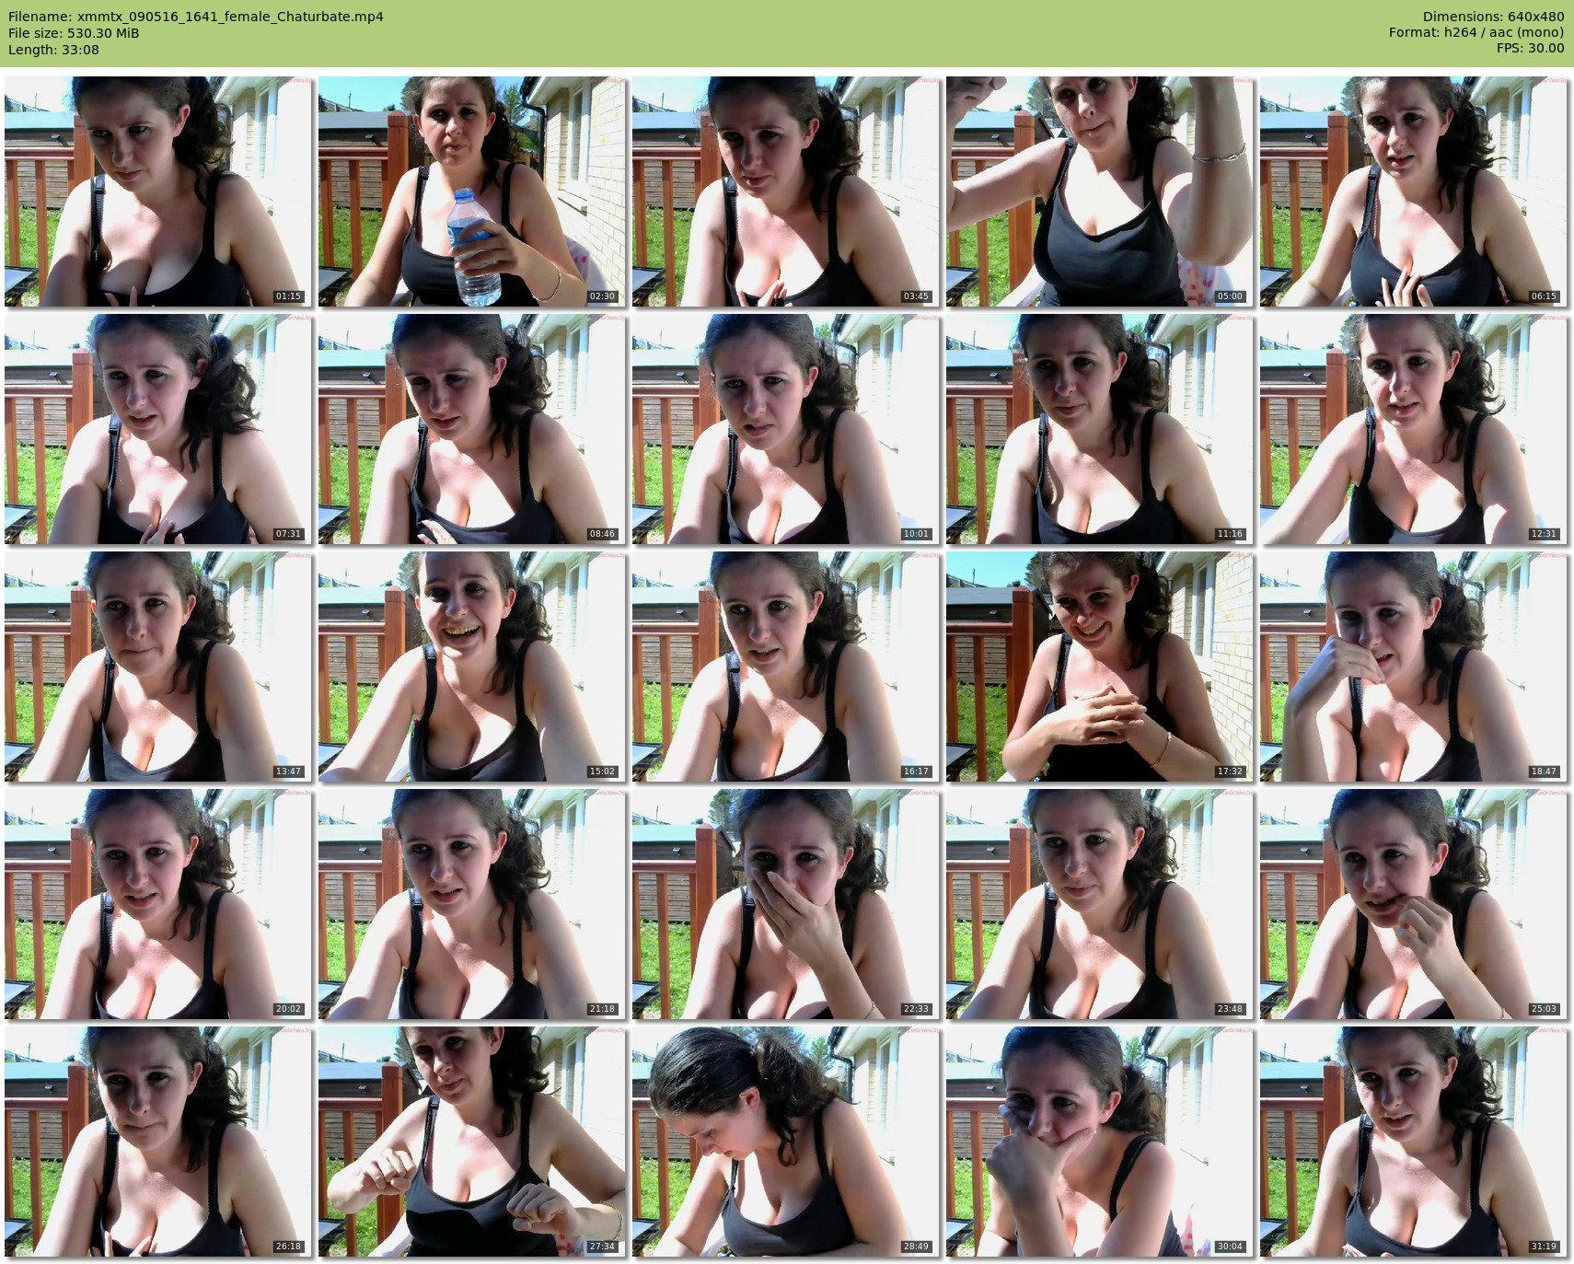1574x1264 pixels.
Task: Select the 'File size: 530.30 MiB' text
Action: 74,33
